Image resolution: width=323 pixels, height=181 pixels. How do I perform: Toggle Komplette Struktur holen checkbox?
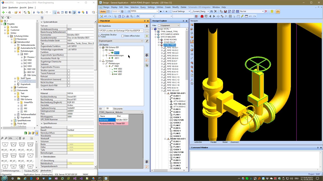click(100, 36)
